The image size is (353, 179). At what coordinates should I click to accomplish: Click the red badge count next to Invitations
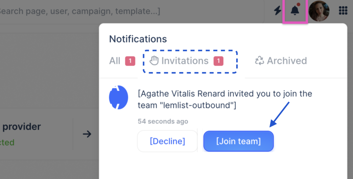point(218,61)
